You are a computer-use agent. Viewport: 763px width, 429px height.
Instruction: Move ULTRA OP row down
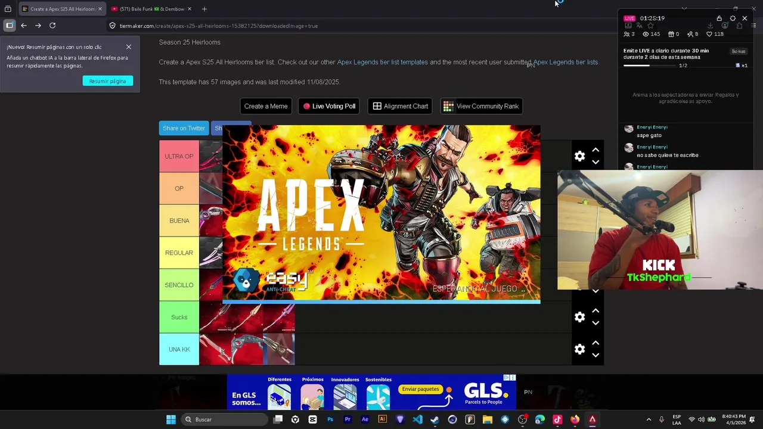(595, 162)
